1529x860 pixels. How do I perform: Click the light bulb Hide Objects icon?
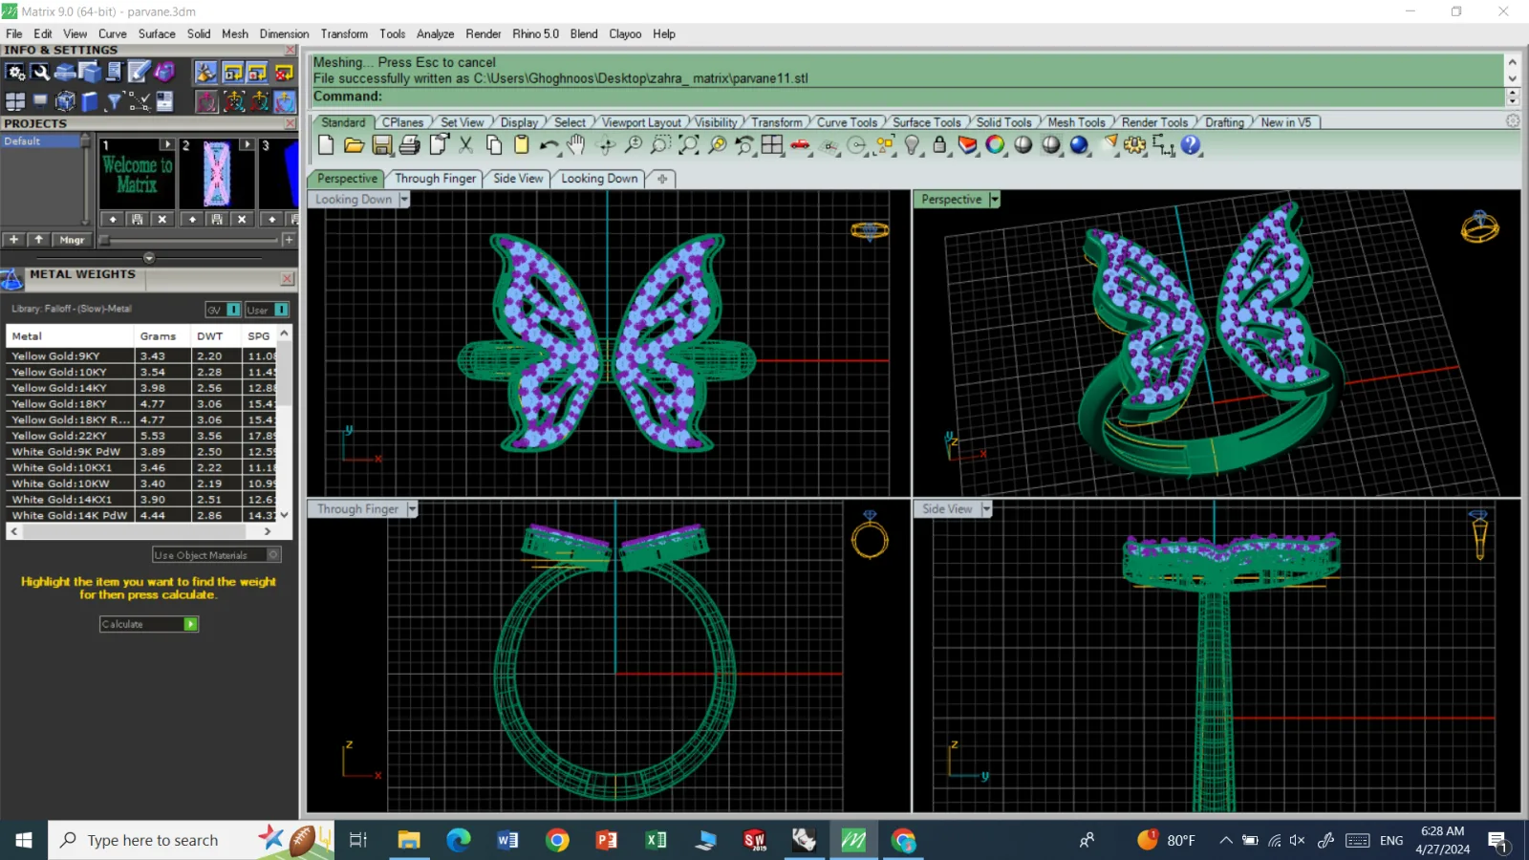912,145
